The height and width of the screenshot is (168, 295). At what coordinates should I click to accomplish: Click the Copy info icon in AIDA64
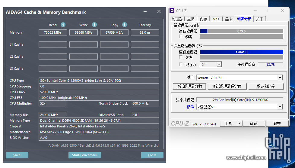tap(125, 25)
